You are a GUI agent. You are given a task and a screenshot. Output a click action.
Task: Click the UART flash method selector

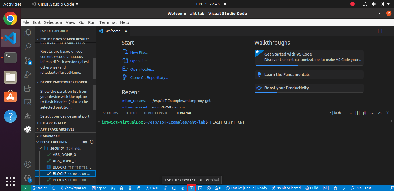(152, 188)
